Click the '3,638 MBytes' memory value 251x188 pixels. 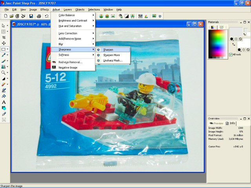(x=236, y=139)
